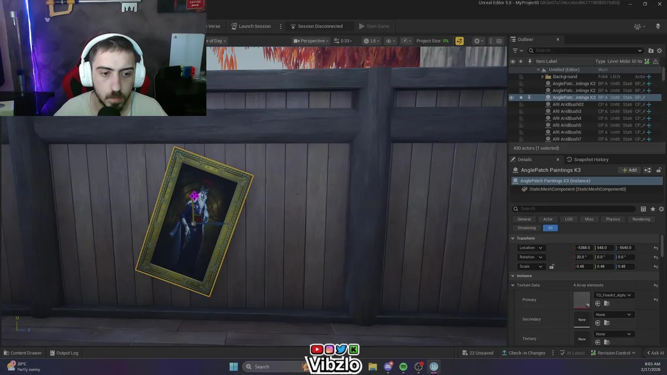Open Outliner filter options
Image resolution: width=667 pixels, height=375 pixels.
(516, 51)
